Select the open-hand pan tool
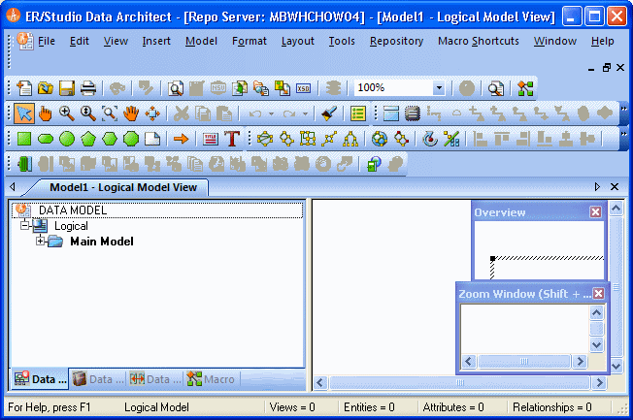This screenshot has height=420, width=633. point(131,113)
